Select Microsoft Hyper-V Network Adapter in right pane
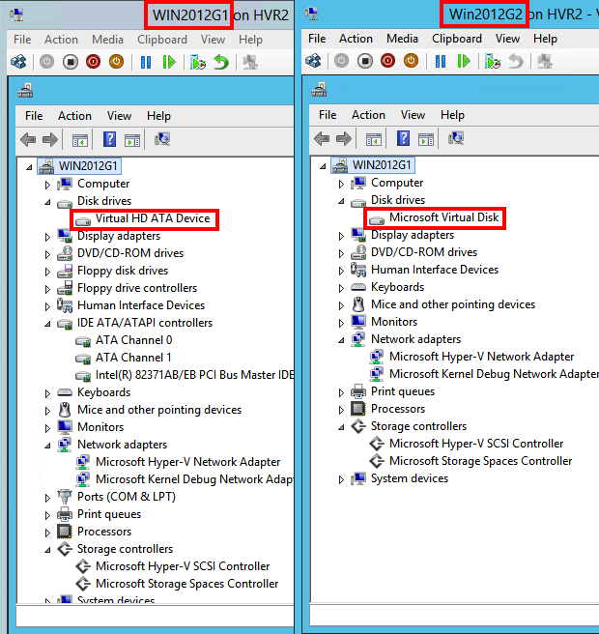The image size is (599, 634). 481,357
